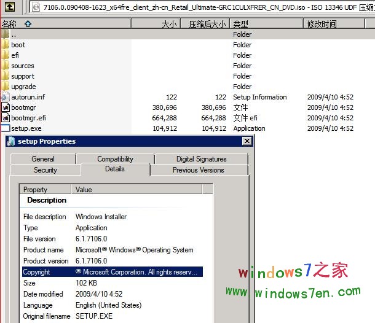The width and height of the screenshot is (375, 323).
Task: Click the parent folder '..' icon
Action: point(5,34)
